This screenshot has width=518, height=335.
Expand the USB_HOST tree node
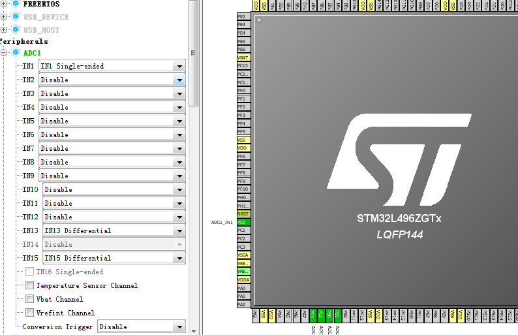pos(4,30)
